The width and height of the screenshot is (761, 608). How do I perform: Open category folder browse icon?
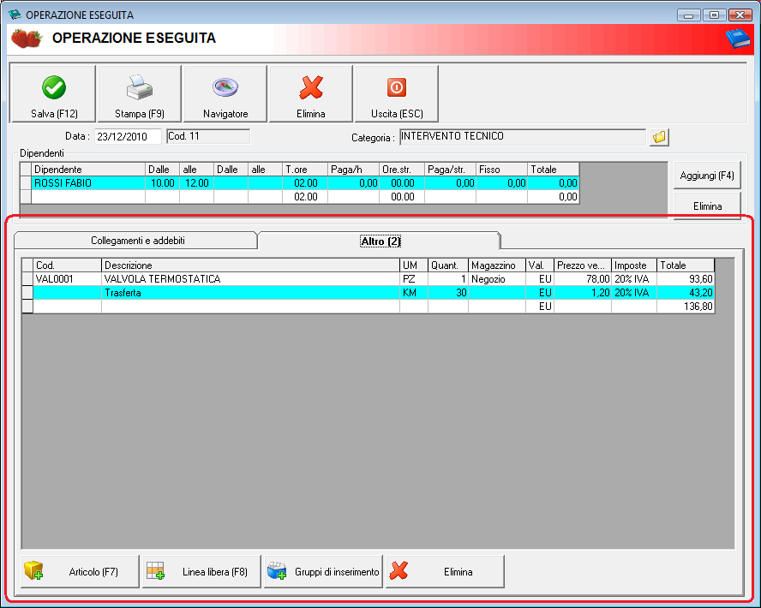[x=659, y=137]
